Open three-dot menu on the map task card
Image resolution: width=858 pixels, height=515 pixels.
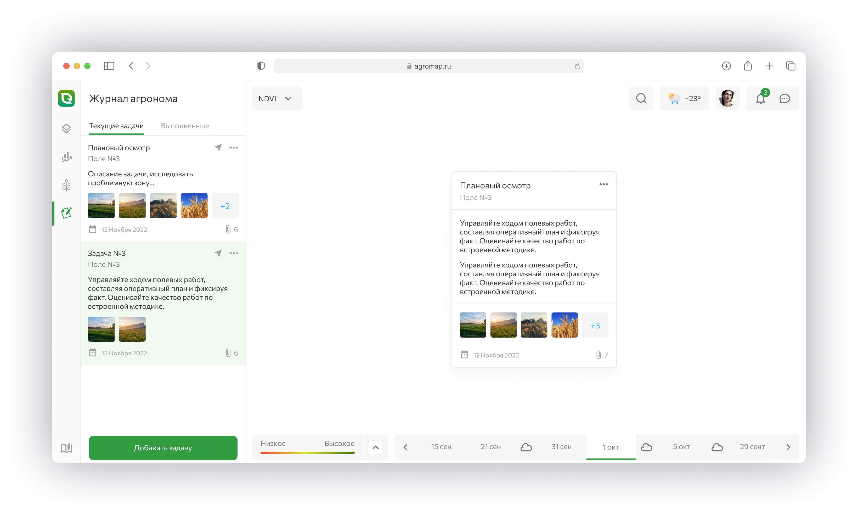pyautogui.click(x=603, y=184)
